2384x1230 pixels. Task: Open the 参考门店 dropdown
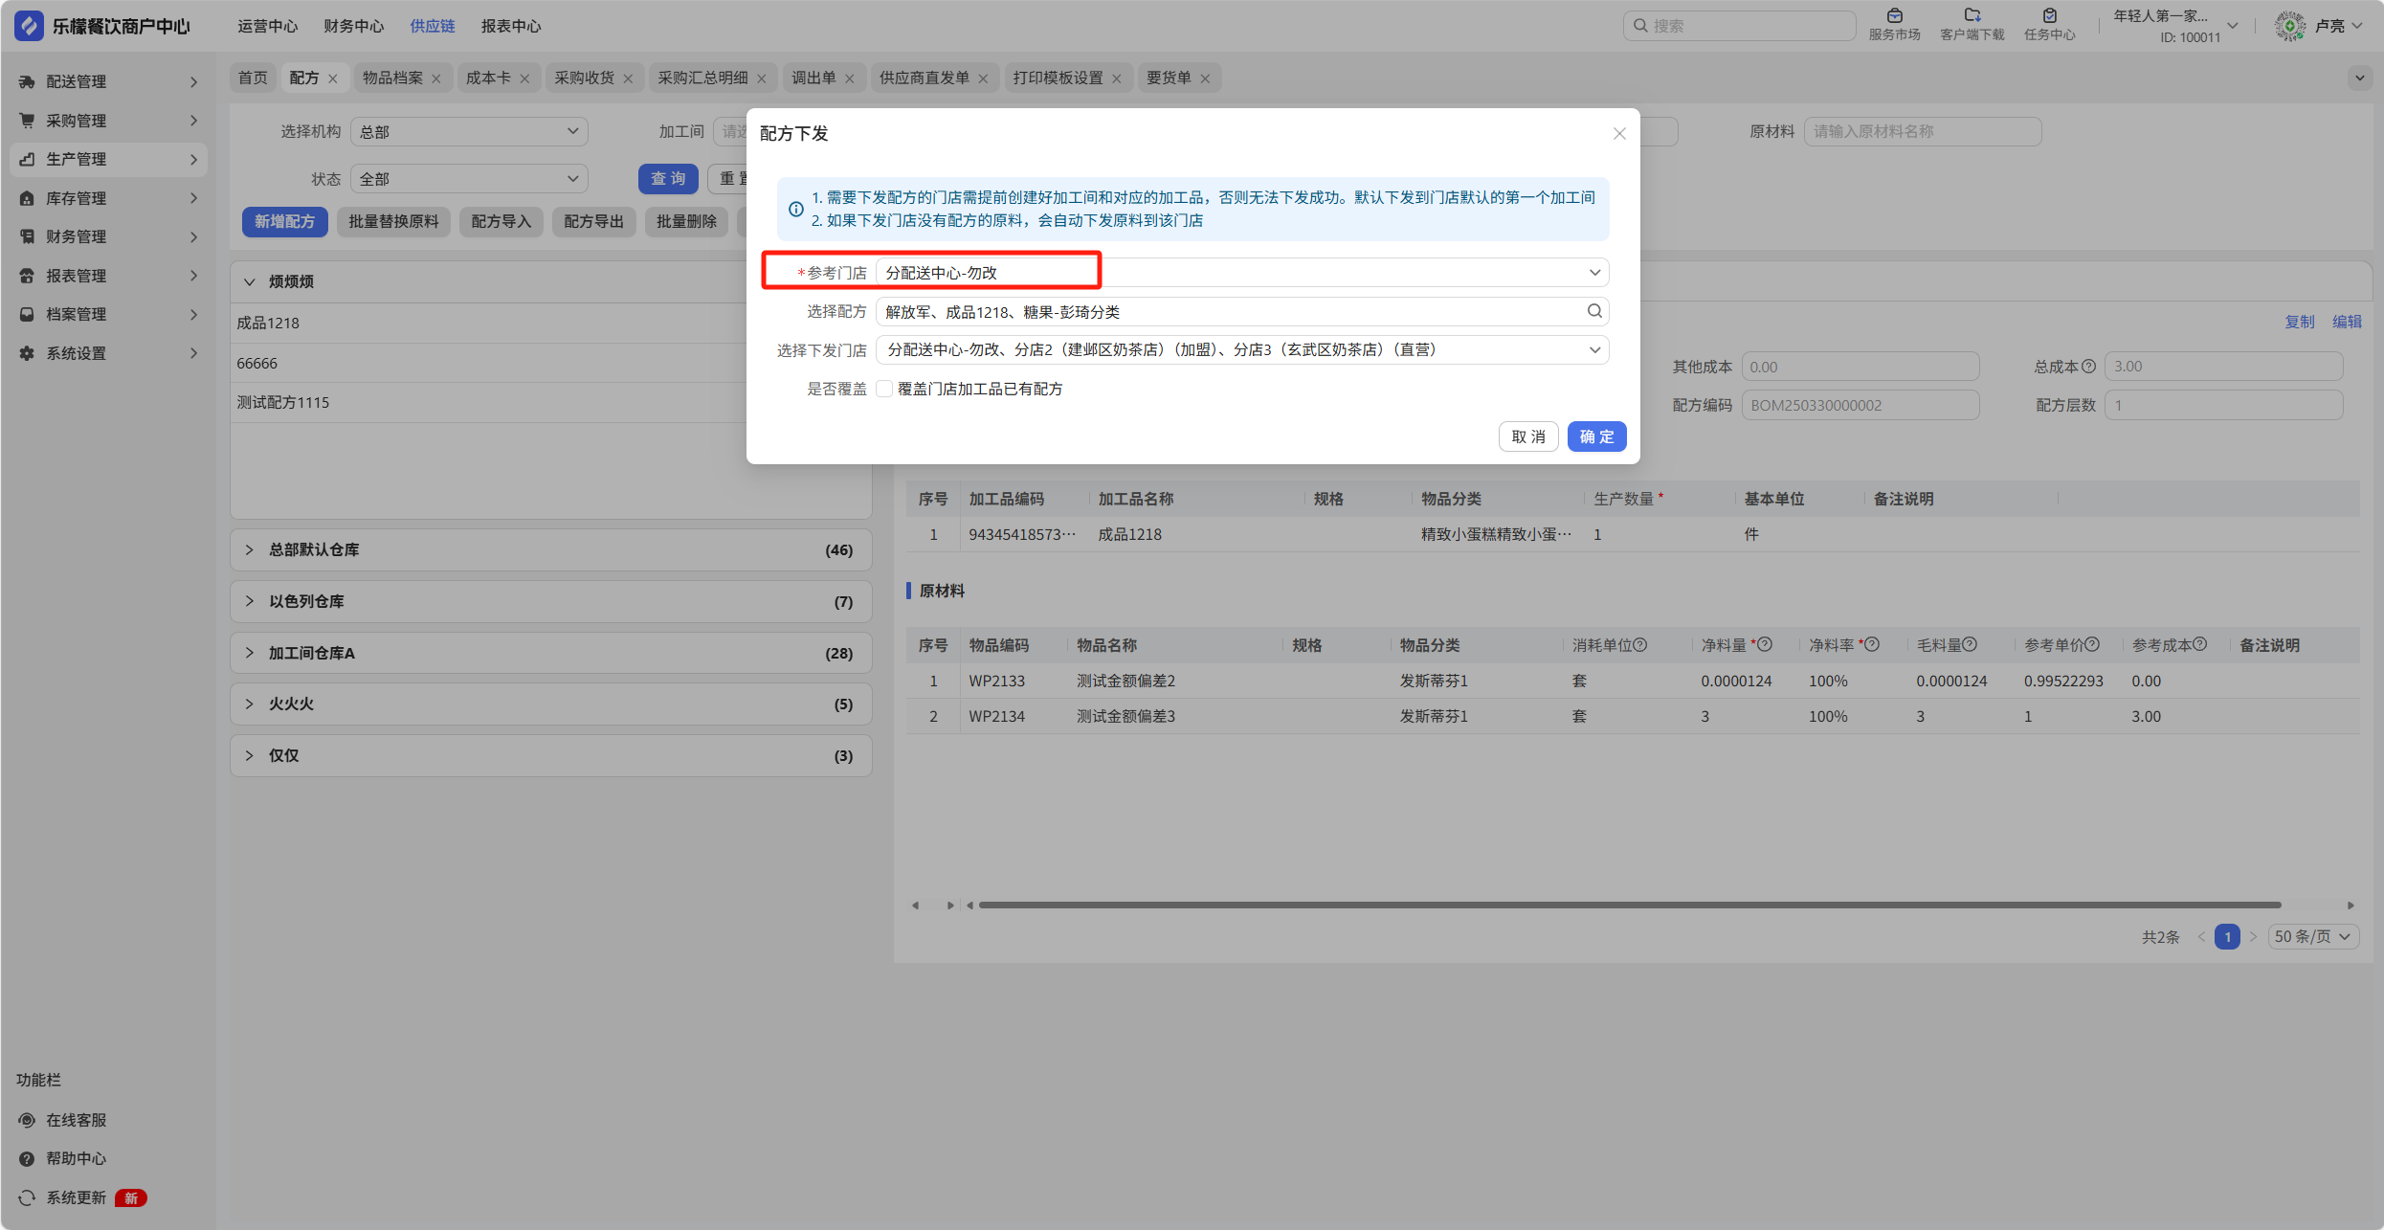coord(1241,273)
